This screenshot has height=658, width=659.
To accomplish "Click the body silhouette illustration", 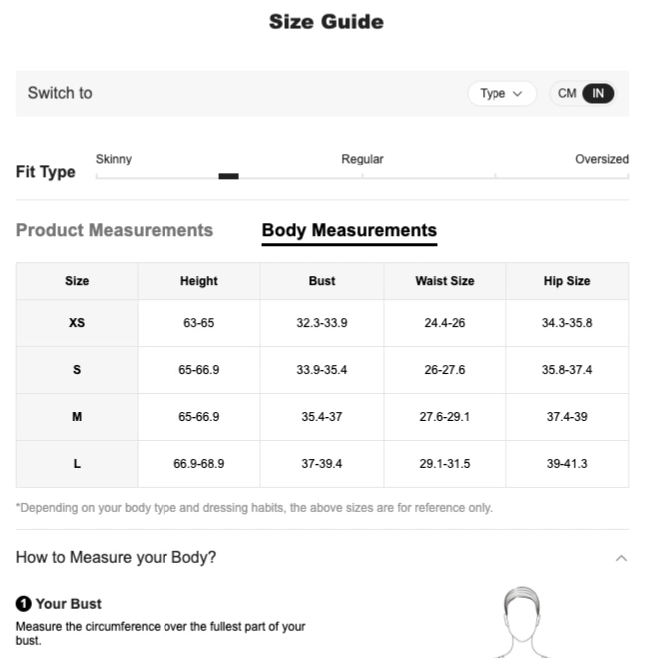I will point(522,622).
